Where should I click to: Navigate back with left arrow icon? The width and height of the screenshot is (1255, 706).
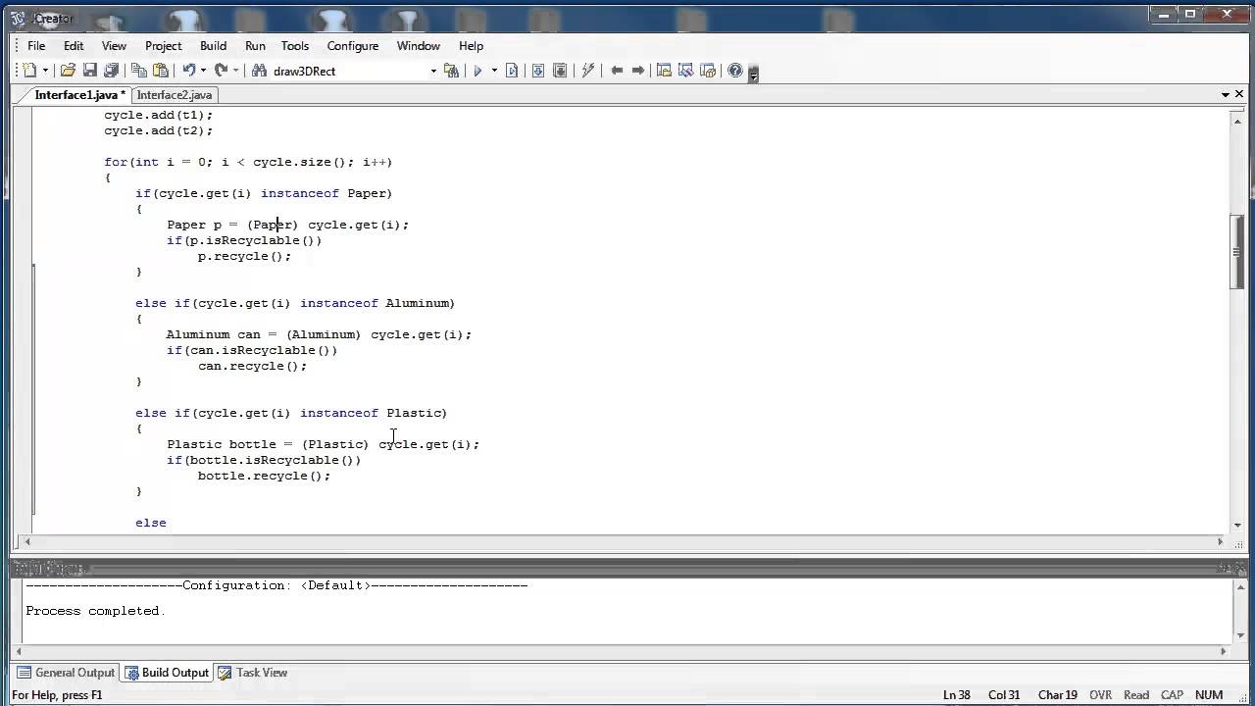pyautogui.click(x=617, y=71)
